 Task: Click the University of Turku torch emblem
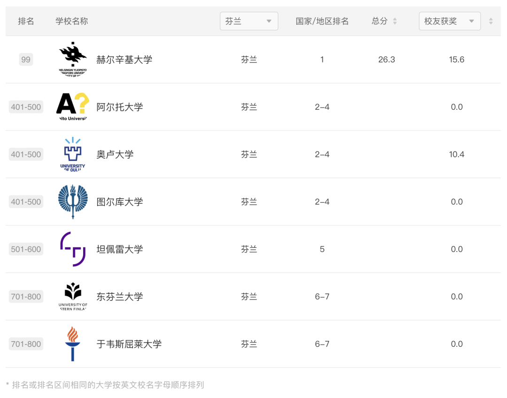pyautogui.click(x=73, y=202)
